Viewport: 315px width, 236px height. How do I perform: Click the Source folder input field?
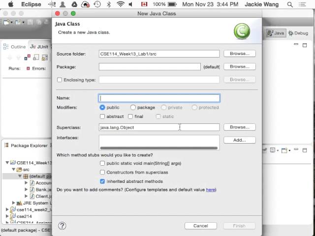click(x=159, y=54)
